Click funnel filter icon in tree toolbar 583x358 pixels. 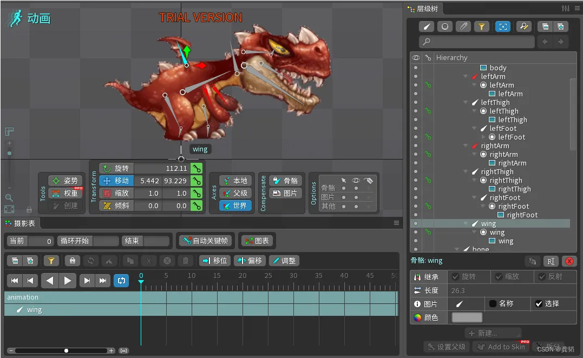pyautogui.click(x=481, y=26)
